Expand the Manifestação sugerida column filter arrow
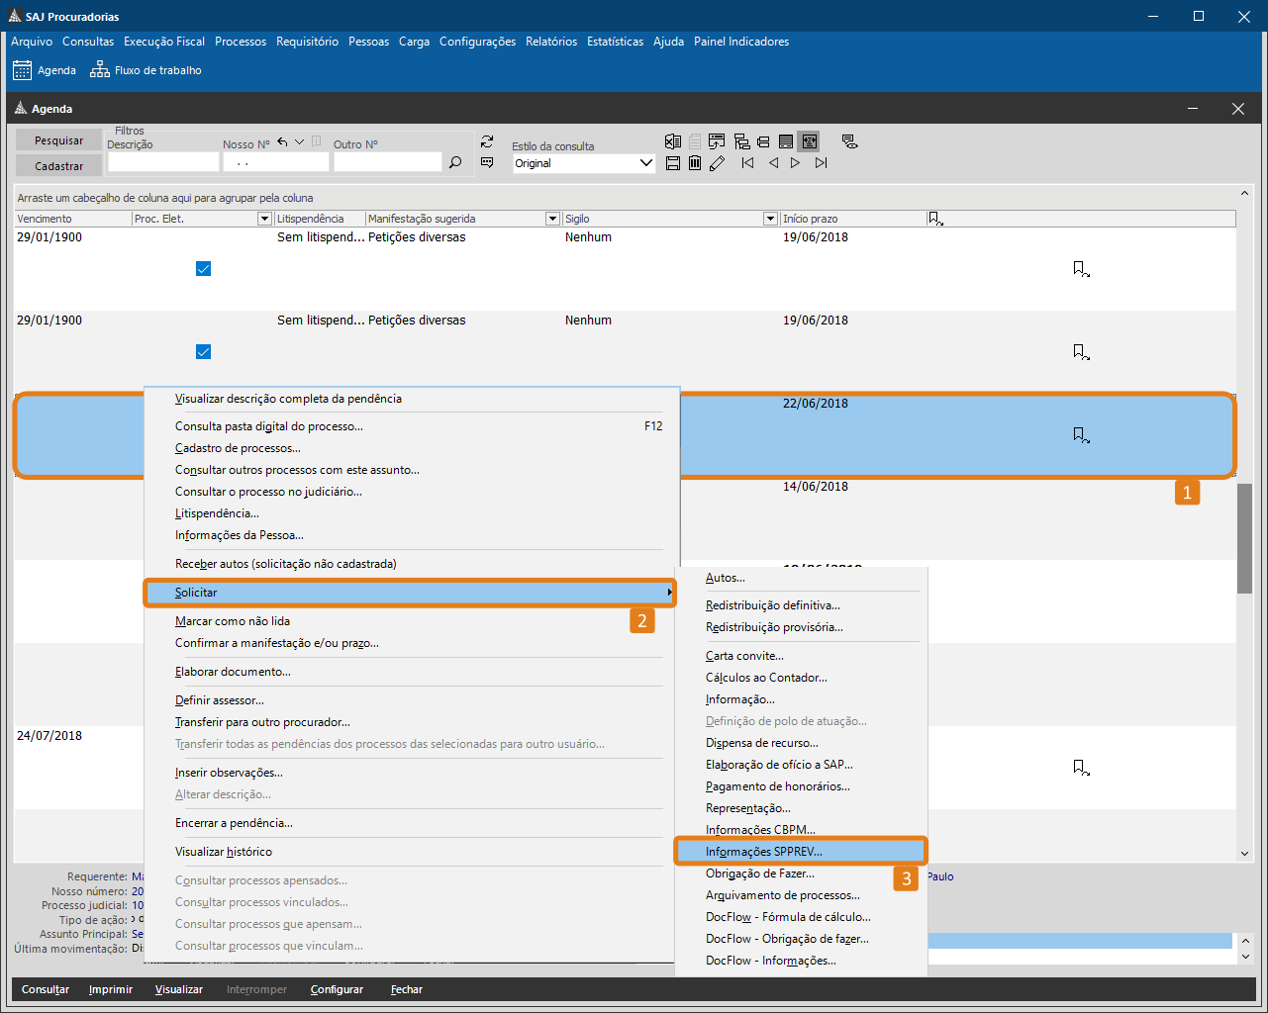Viewport: 1268px width, 1013px height. click(553, 219)
